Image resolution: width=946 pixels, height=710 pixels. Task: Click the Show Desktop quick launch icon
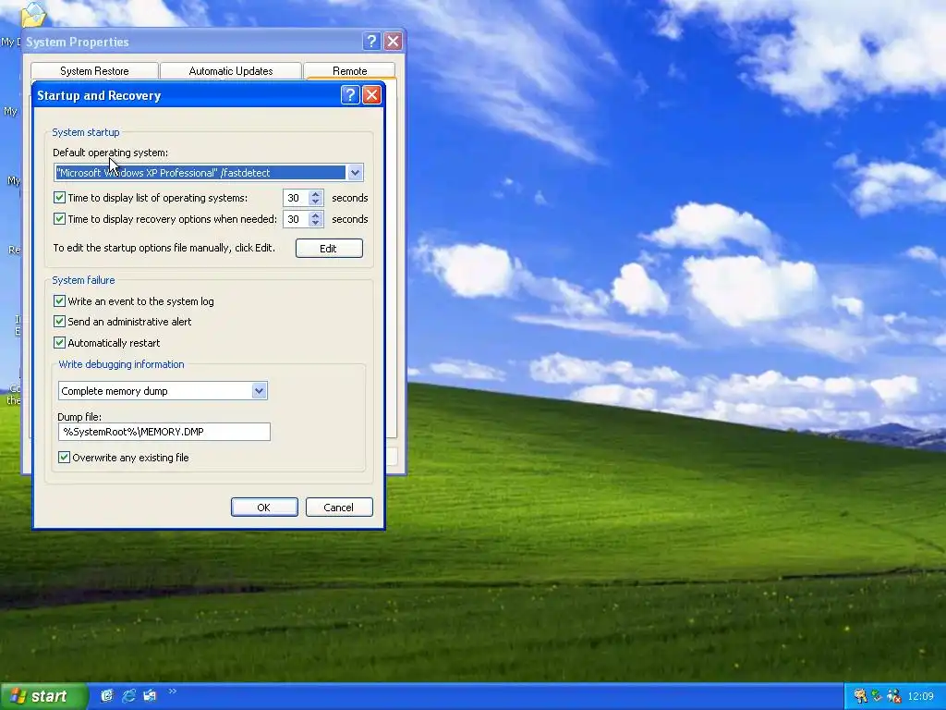(x=107, y=696)
